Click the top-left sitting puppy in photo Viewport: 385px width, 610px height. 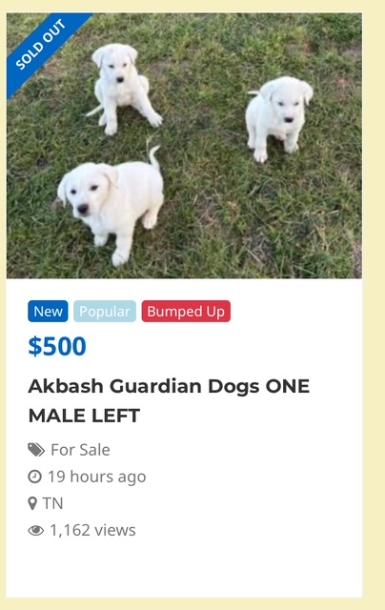pyautogui.click(x=124, y=88)
